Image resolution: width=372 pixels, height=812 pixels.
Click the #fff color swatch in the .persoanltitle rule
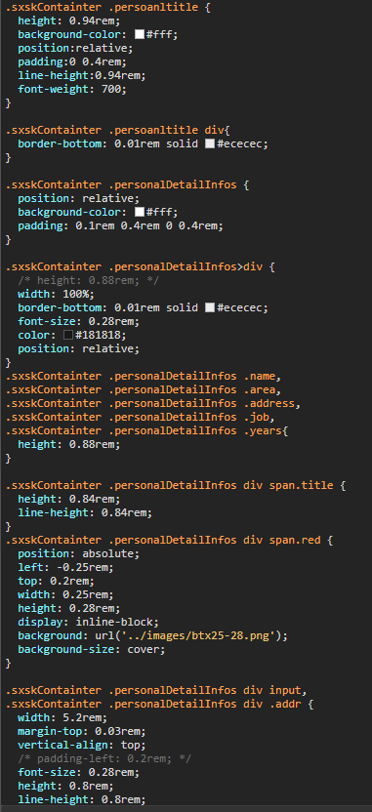[139, 35]
